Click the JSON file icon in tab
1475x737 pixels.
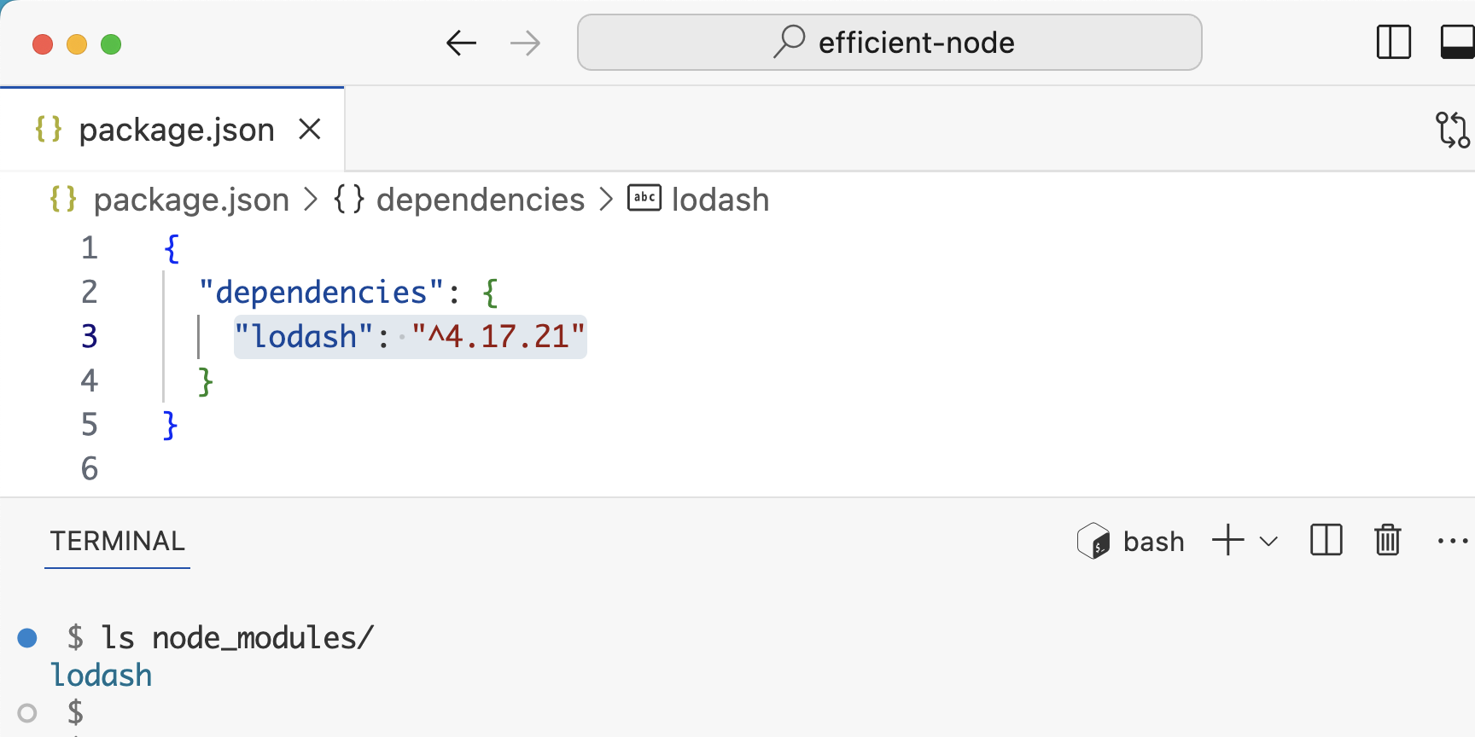tap(49, 129)
